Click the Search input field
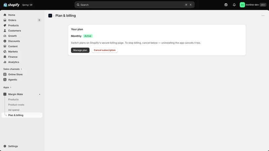 (134, 5)
